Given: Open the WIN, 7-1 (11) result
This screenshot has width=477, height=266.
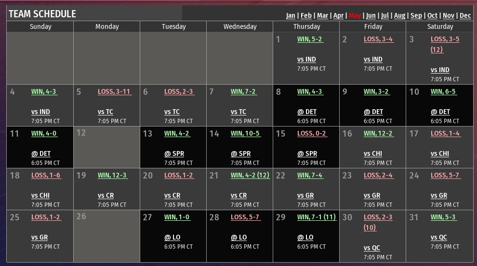Looking at the screenshot, I should [316, 217].
